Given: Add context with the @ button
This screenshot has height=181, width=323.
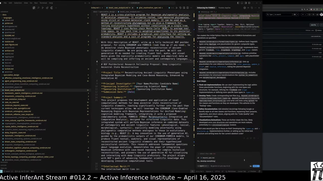Looking at the screenshot, I should [198, 158].
